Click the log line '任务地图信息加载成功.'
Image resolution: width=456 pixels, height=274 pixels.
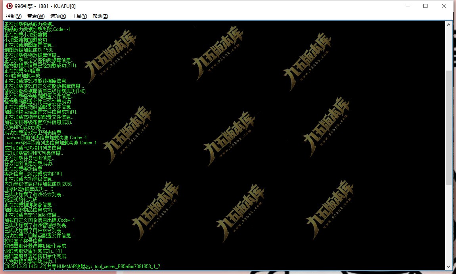[x=29, y=164]
